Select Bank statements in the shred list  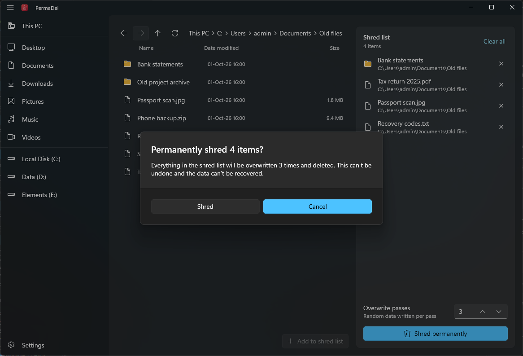pos(435,64)
